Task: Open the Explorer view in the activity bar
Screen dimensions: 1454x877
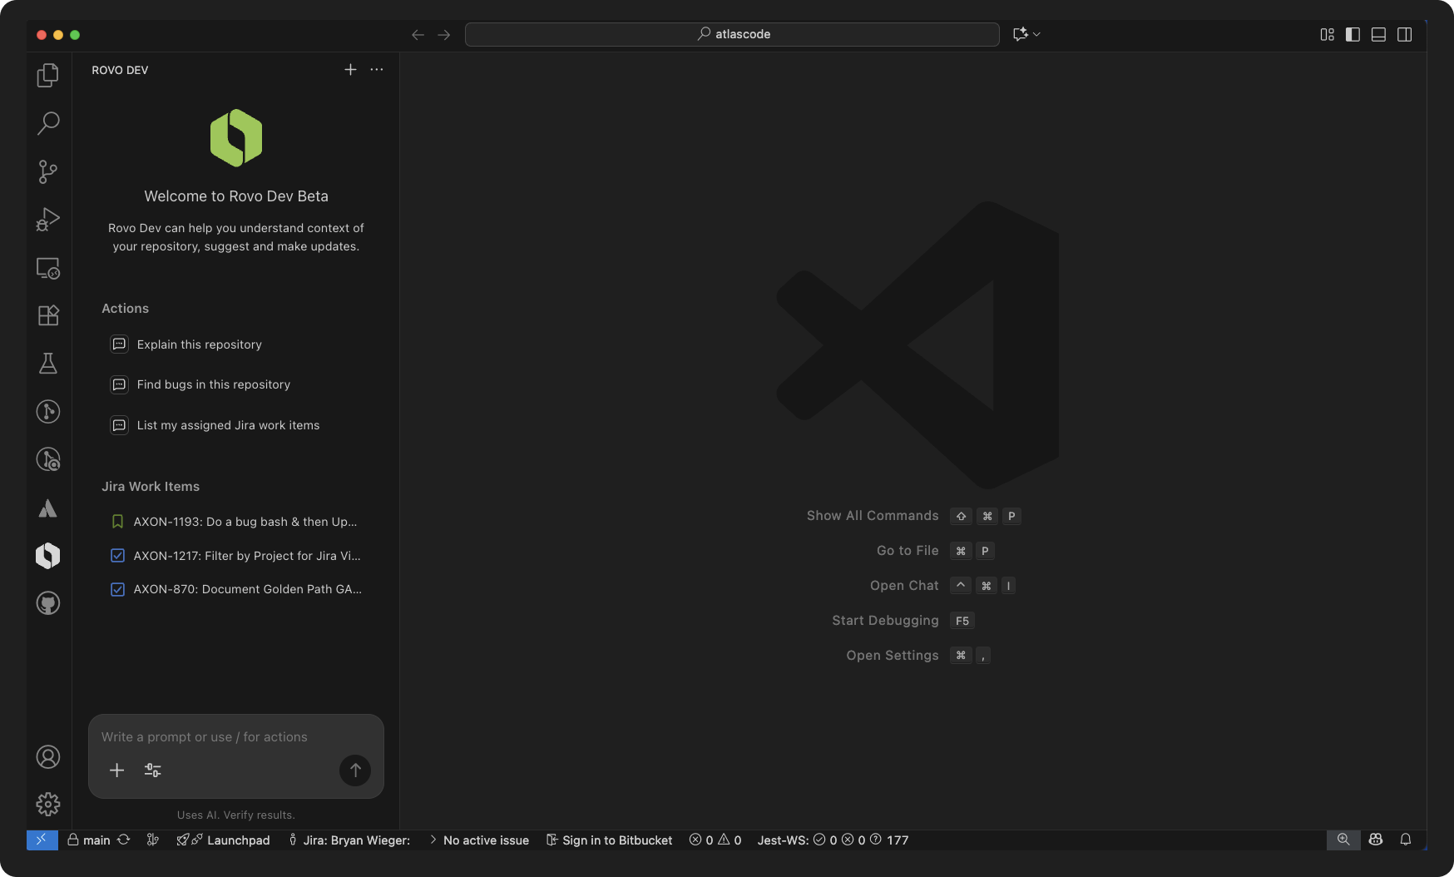Action: coord(48,75)
